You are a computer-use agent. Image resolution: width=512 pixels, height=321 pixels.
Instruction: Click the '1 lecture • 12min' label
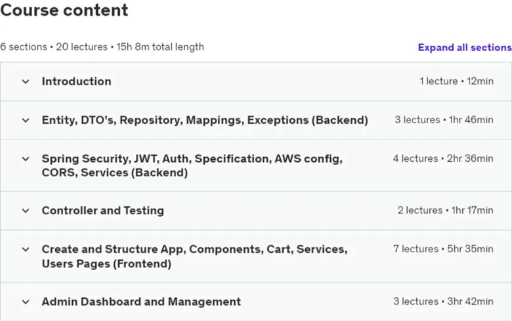point(456,81)
